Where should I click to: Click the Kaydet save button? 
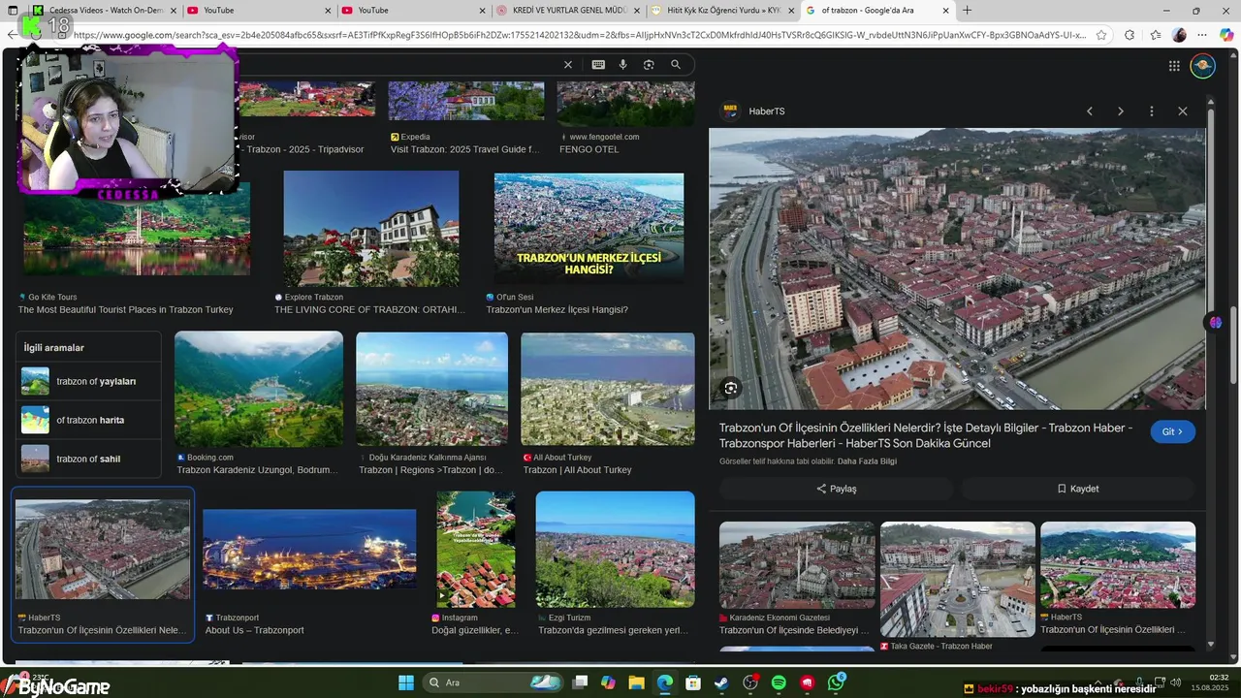click(1078, 489)
